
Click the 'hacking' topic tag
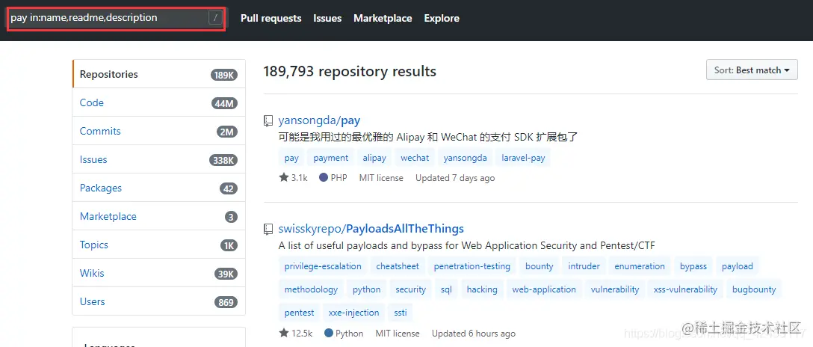(x=482, y=289)
